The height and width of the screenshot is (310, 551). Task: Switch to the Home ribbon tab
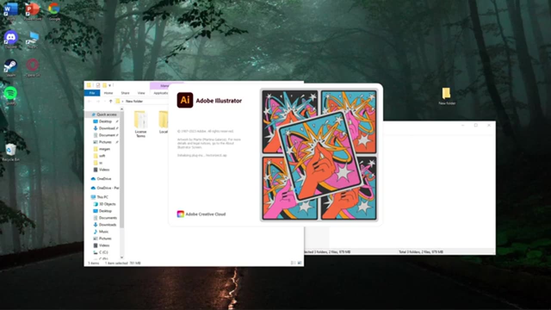point(108,93)
